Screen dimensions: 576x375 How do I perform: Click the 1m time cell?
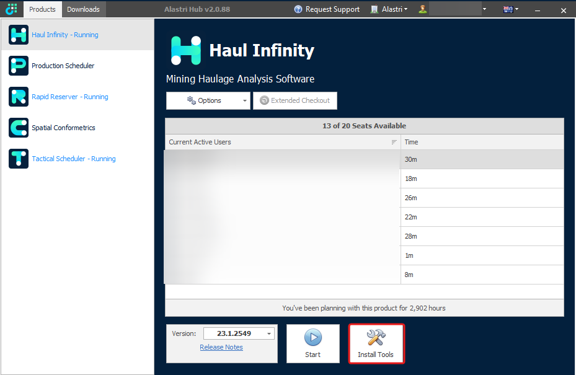click(482, 255)
